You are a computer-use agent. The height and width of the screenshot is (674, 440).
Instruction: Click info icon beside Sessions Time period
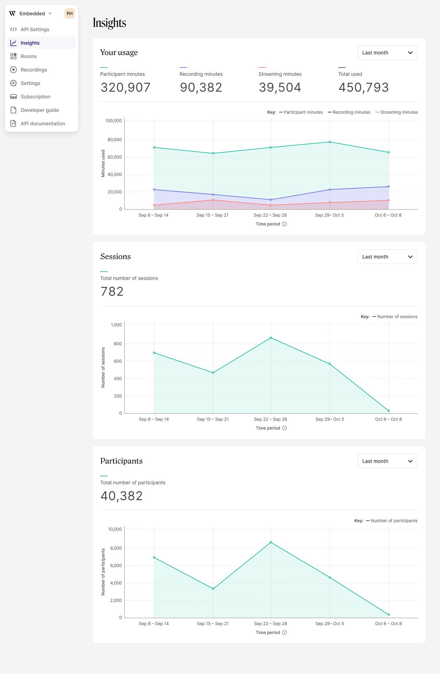point(284,428)
